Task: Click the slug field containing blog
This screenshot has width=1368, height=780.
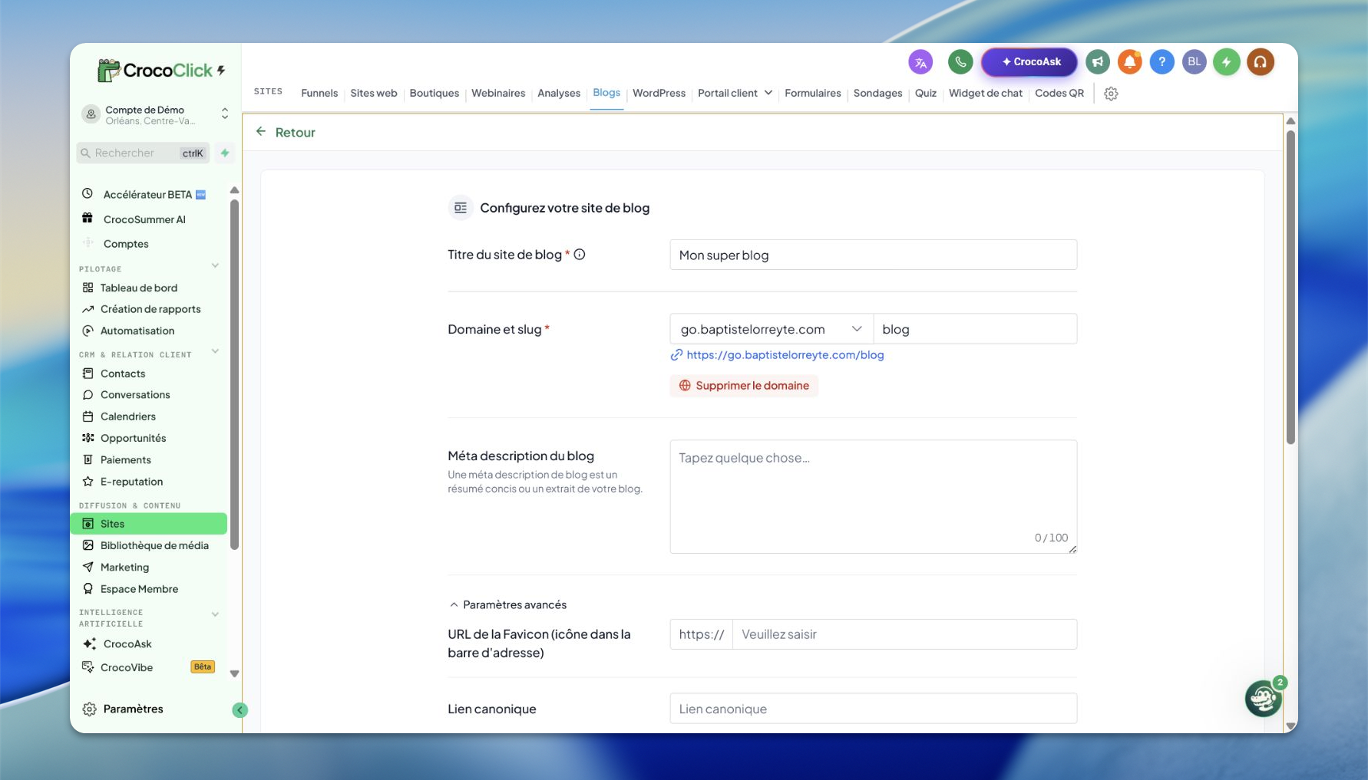Action: pos(975,329)
